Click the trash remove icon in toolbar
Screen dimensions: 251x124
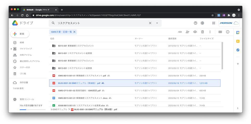202,32
